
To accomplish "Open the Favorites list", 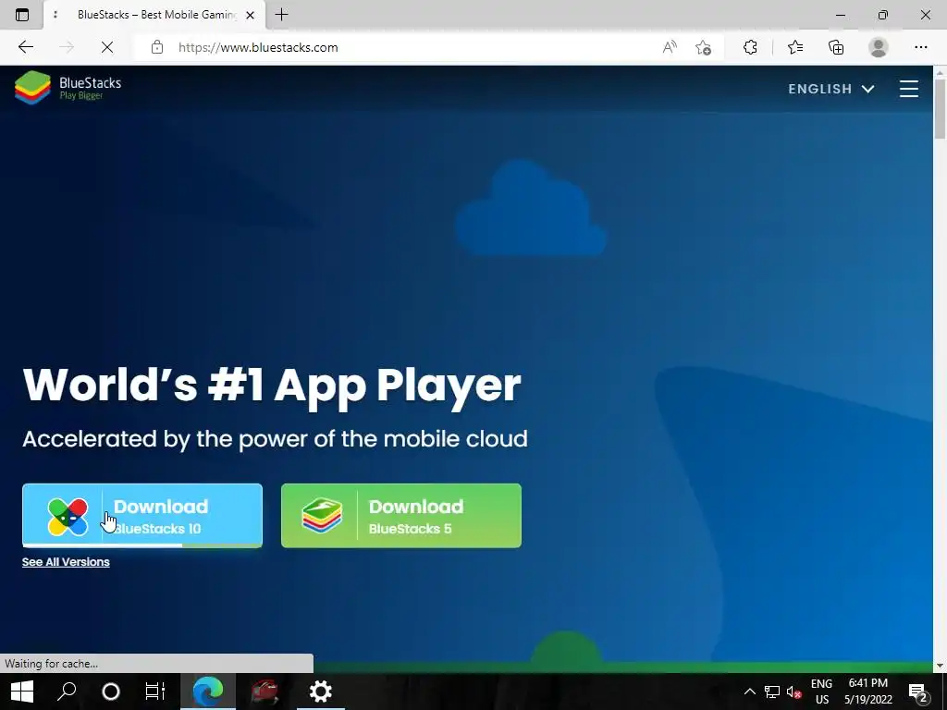I will tap(795, 47).
